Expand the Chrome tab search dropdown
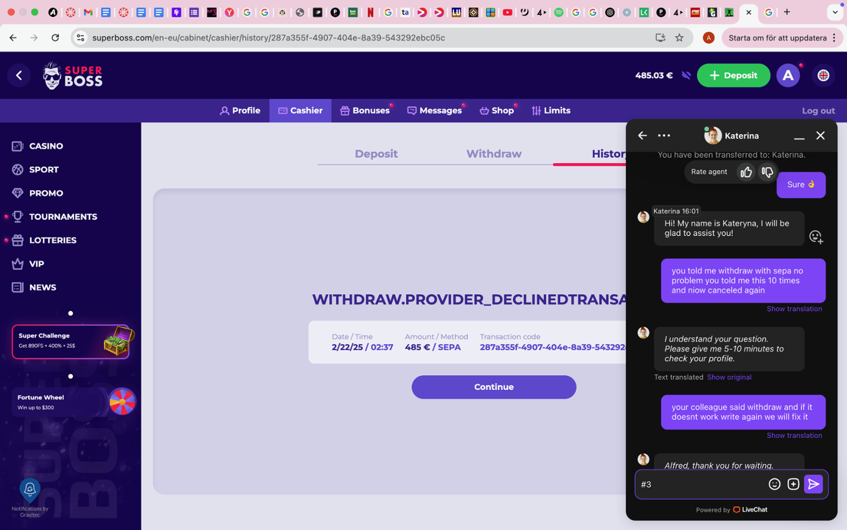847x530 pixels. click(x=835, y=12)
